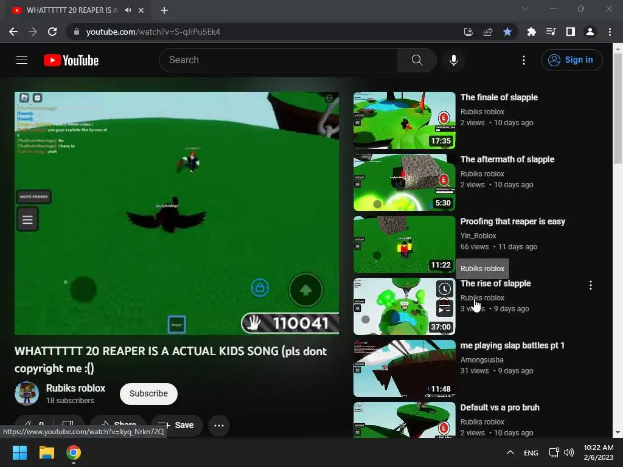Reload the YouTube page
623x467 pixels.
click(52, 32)
